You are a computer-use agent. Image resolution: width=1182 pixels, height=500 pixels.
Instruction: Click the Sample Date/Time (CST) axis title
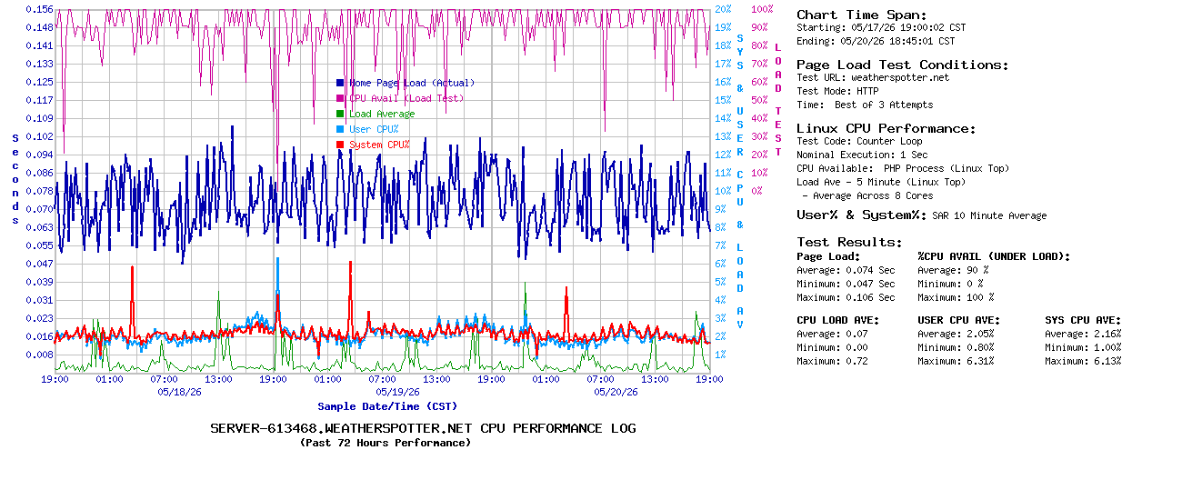[x=387, y=406]
